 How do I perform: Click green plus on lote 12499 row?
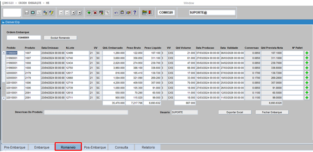click(x=307, y=53)
